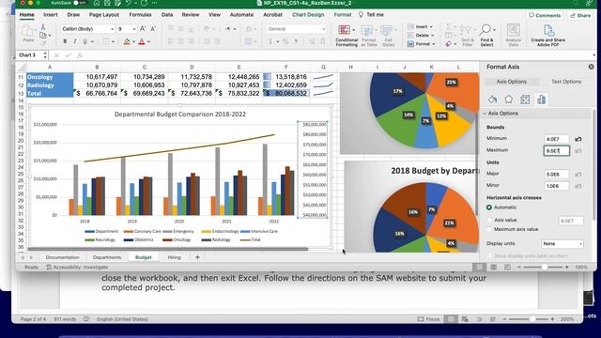Open the General number format dropdown

[323, 29]
